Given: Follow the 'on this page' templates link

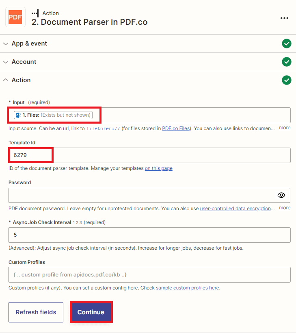Looking at the screenshot, I should point(158,168).
